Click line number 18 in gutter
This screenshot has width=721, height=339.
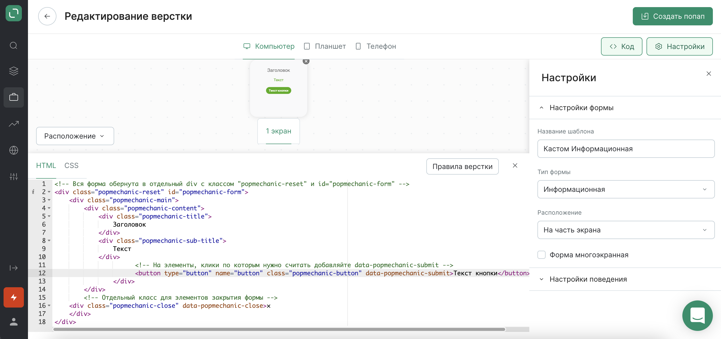(x=42, y=322)
